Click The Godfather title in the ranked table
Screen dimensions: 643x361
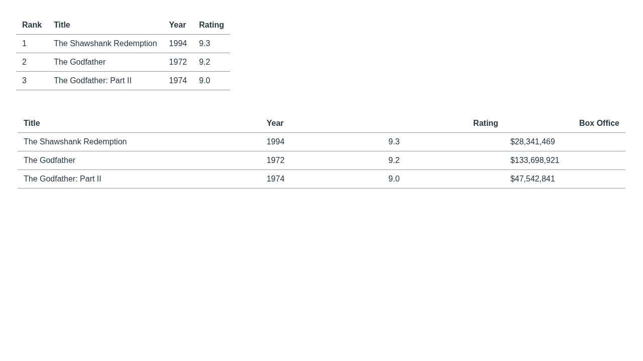click(79, 62)
